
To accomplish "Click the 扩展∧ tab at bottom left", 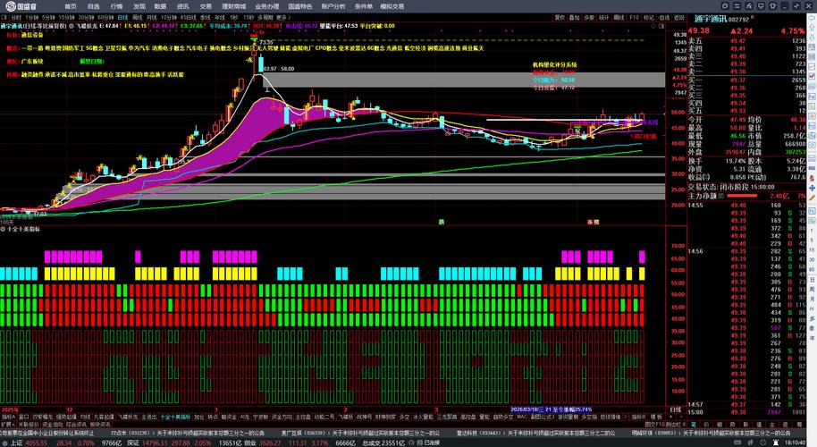I will 8,425.
